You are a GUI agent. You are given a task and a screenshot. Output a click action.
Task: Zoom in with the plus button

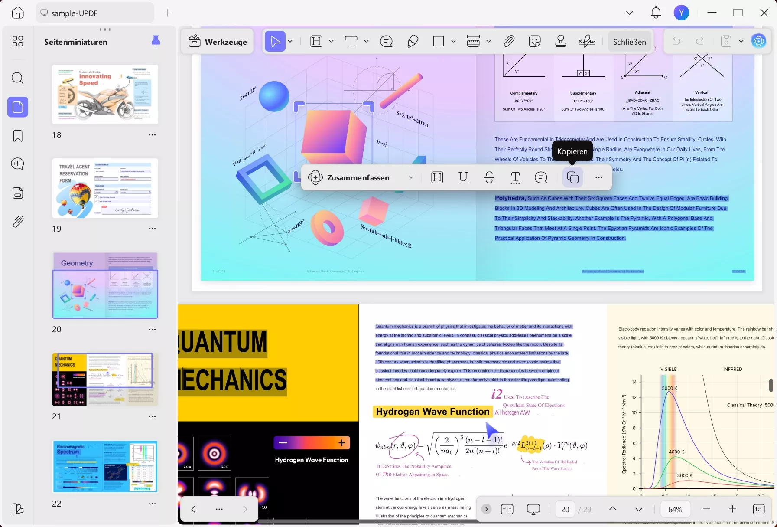point(732,509)
